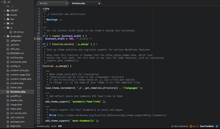220x129 pixels.
Task: Click the languages folder icon
Action: 8,36
